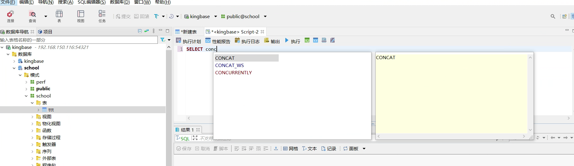Click the table name filter input field
Screen dimensions: 574x166
[x=79, y=40]
